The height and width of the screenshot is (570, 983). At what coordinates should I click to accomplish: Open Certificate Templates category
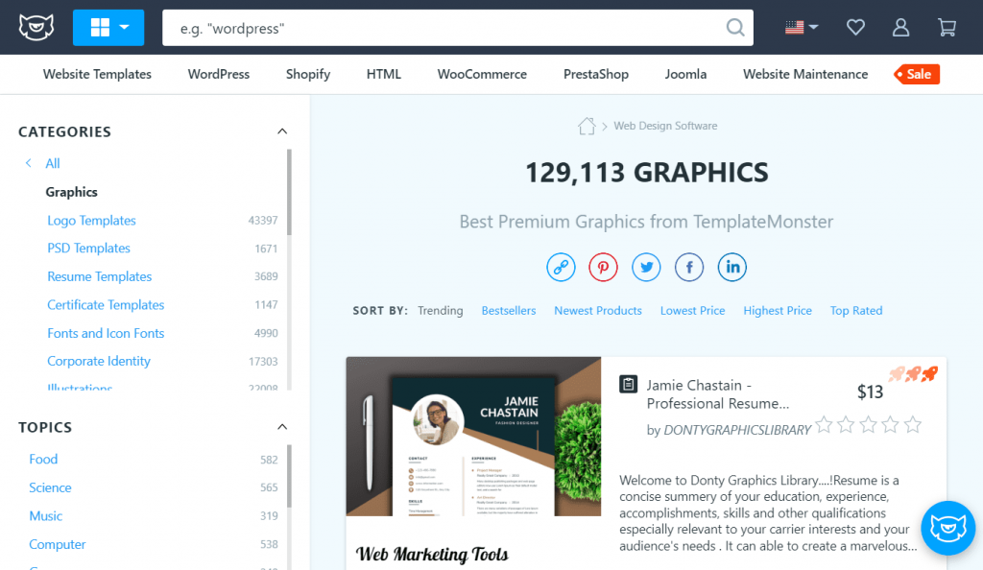click(x=106, y=305)
